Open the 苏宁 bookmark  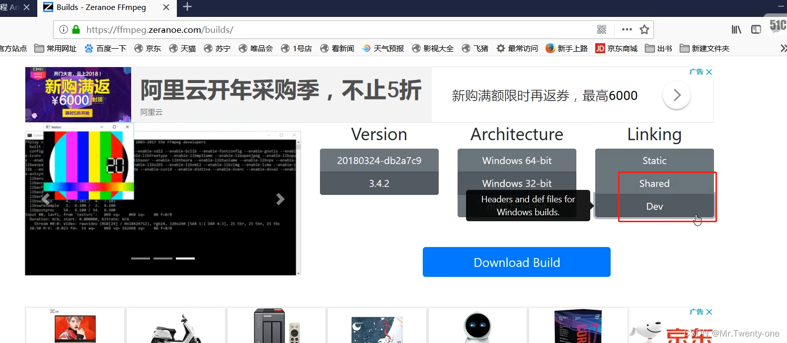coord(217,48)
